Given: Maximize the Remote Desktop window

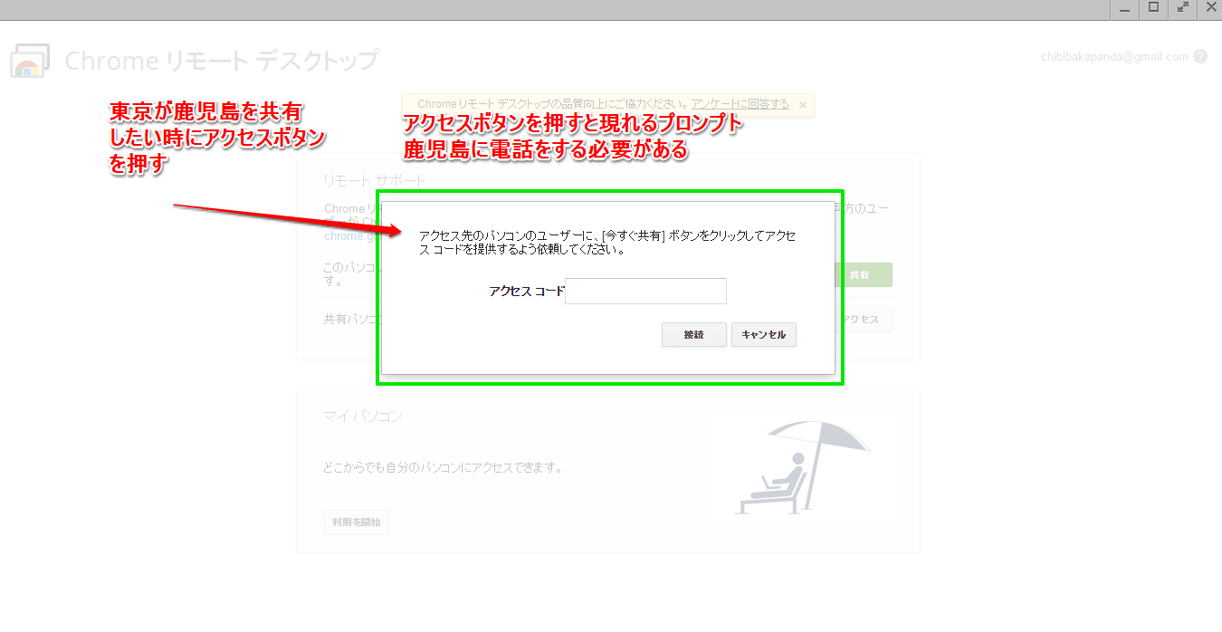Looking at the screenshot, I should (1153, 8).
